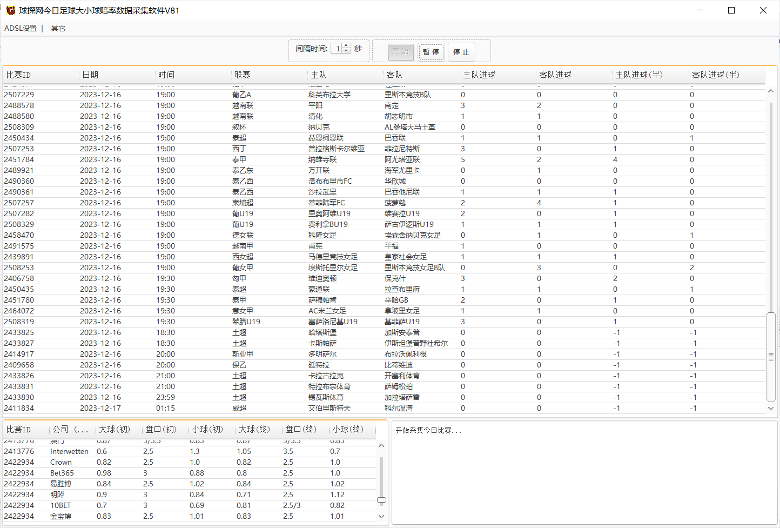Click the 停止 button
This screenshot has height=528, width=780.
(461, 52)
